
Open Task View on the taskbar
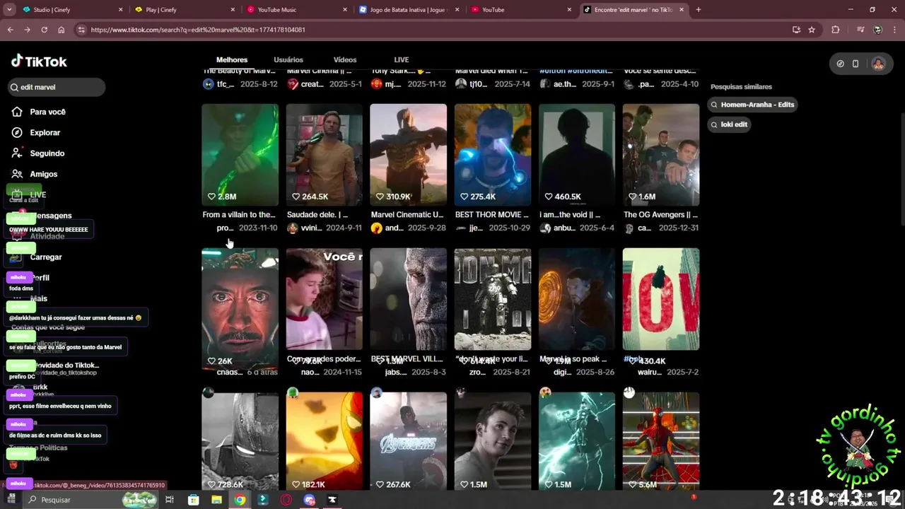coord(170,500)
